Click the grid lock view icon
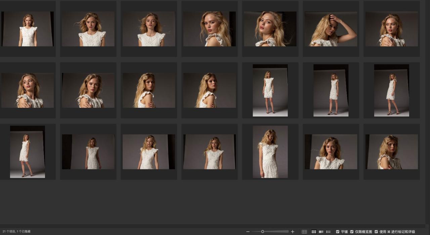The image size is (430, 235). coord(304,232)
